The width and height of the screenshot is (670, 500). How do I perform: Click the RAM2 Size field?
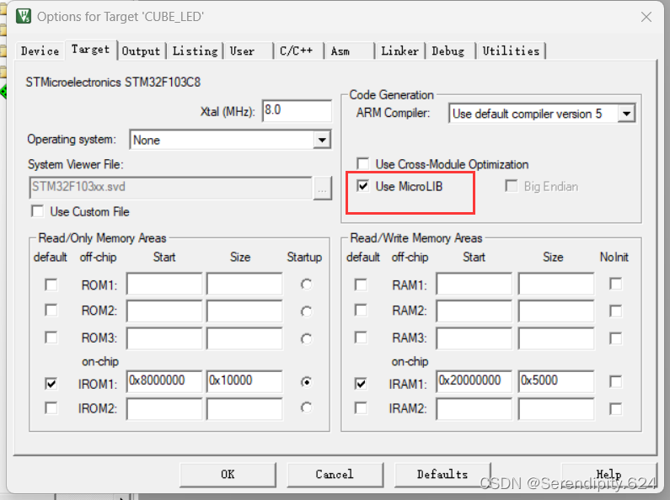(x=556, y=311)
